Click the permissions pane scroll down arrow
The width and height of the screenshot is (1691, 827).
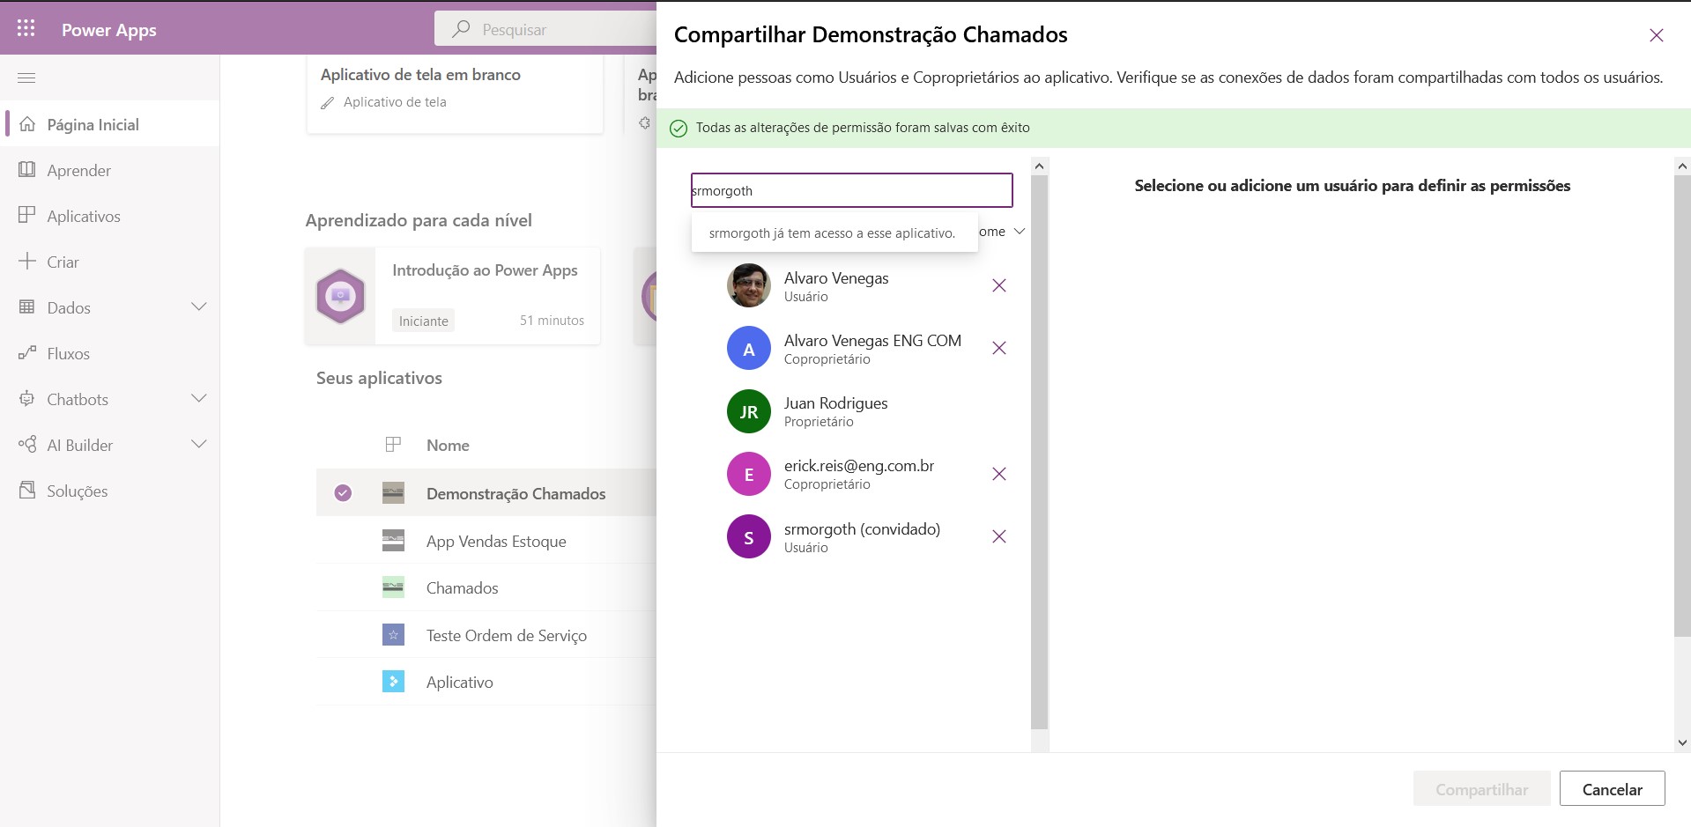tap(1682, 742)
